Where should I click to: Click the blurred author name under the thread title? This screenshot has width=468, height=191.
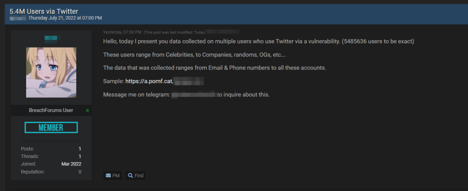click(x=18, y=18)
